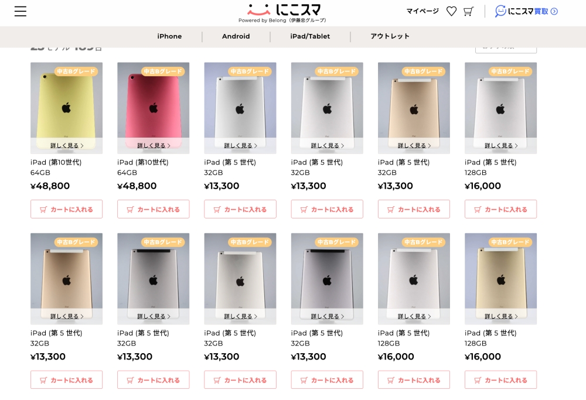Open the hamburger menu icon
Image resolution: width=586 pixels, height=400 pixels.
20,11
